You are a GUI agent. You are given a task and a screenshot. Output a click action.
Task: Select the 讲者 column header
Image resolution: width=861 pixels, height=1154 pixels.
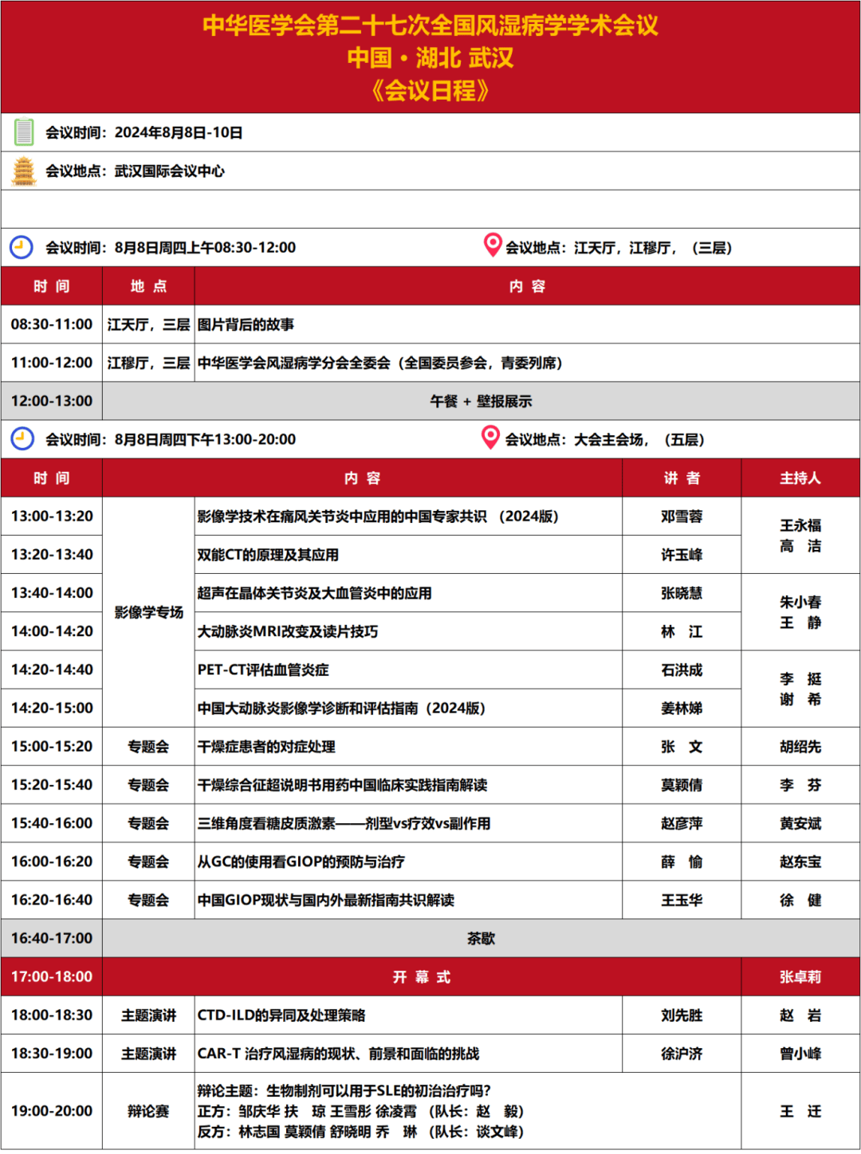click(683, 477)
